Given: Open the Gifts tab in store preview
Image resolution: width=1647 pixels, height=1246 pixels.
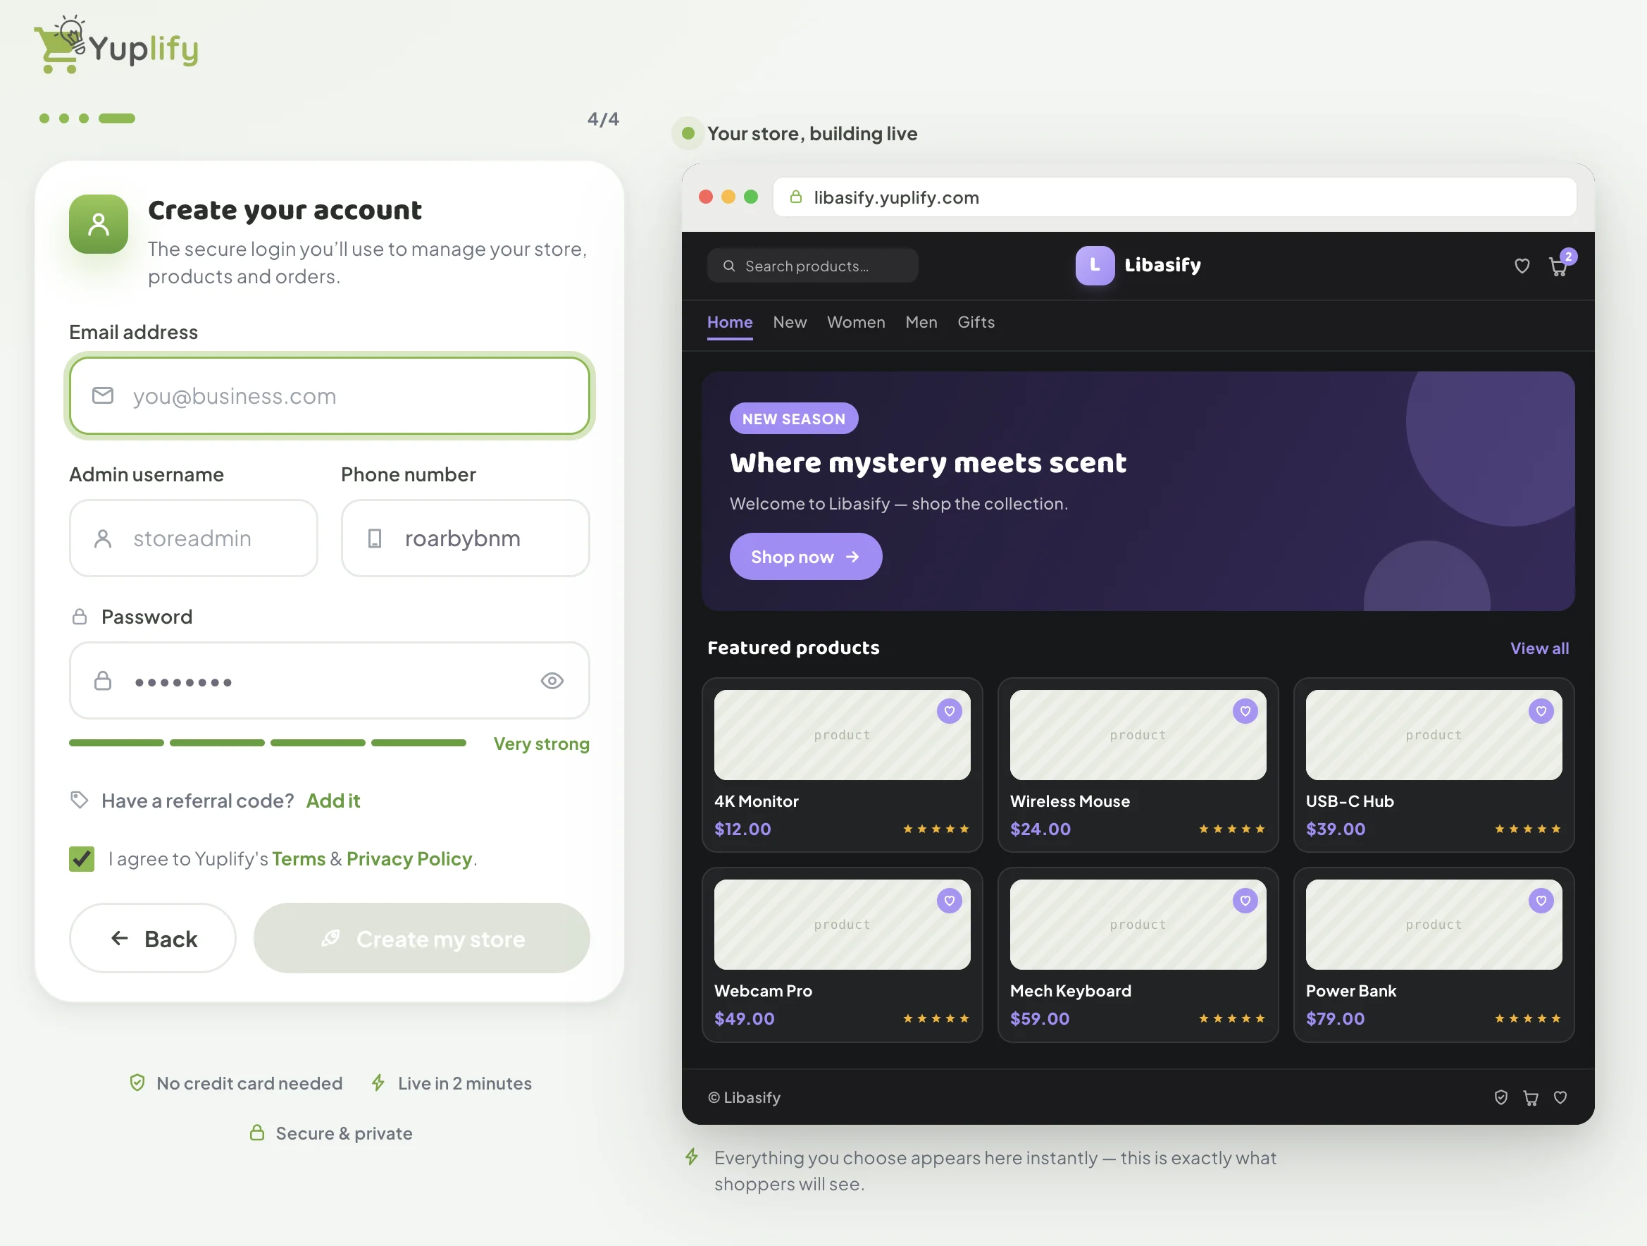Looking at the screenshot, I should 976,323.
